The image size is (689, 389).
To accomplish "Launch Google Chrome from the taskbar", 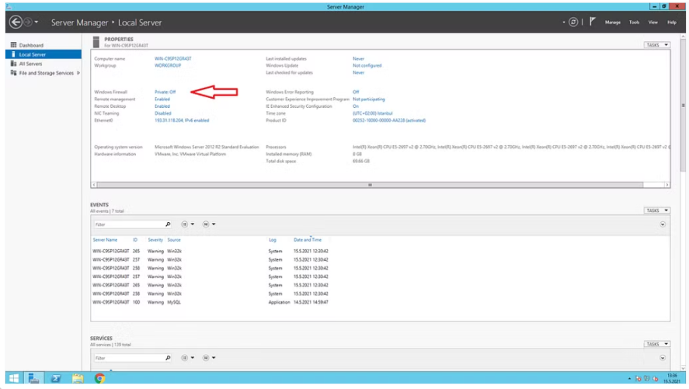I will point(99,378).
